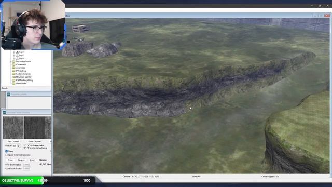This screenshot has height=187, width=332.
Task: Select the third, cut-off texture thumbnail
Action: click(48, 128)
